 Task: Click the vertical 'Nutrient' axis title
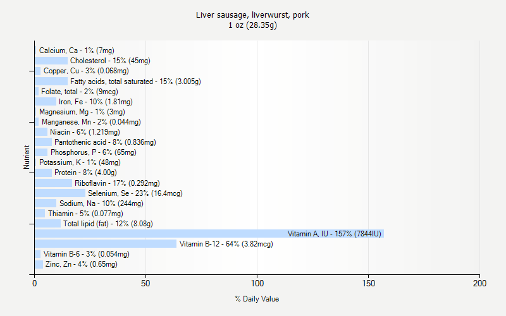click(x=27, y=157)
